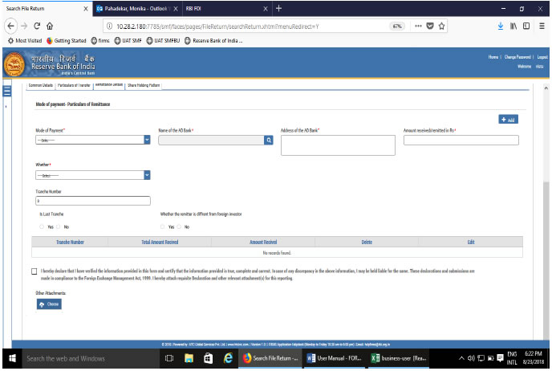552x371 pixels.
Task: Open the Store icon on the taskbar
Action: pos(209,358)
